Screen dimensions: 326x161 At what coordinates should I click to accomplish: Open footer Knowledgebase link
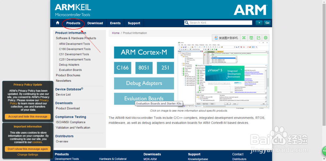[x=198, y=159]
